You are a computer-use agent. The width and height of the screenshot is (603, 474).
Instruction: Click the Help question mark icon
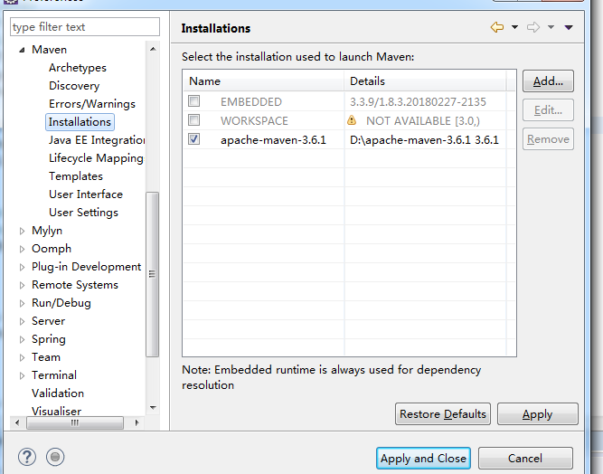coord(27,457)
